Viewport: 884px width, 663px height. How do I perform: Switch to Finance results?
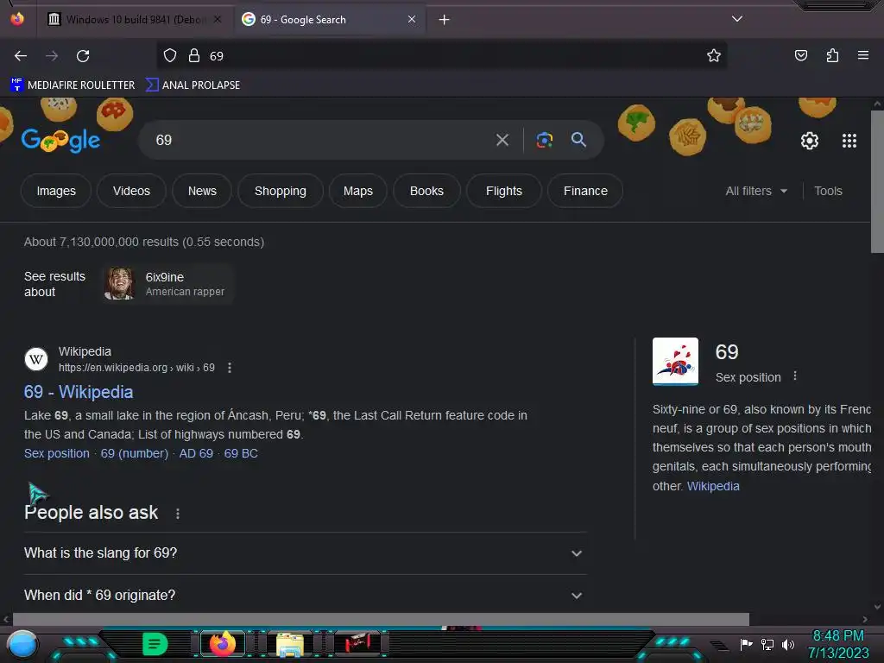pos(585,191)
